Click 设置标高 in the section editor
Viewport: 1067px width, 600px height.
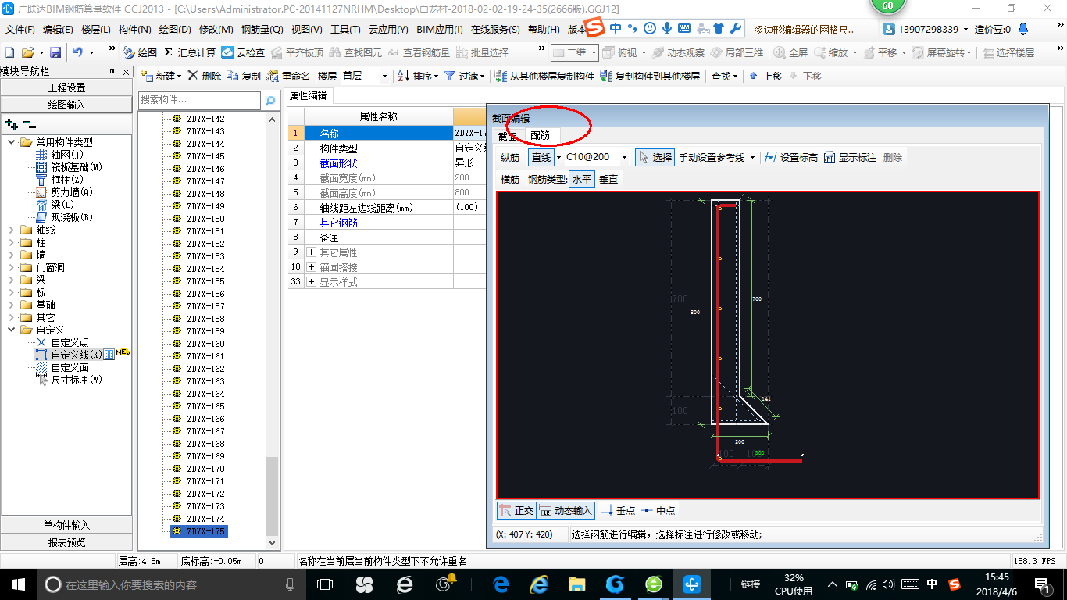[x=790, y=157]
